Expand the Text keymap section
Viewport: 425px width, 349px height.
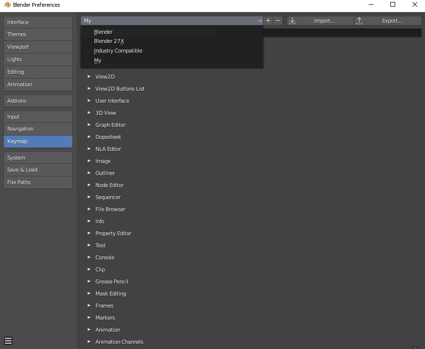[89, 245]
